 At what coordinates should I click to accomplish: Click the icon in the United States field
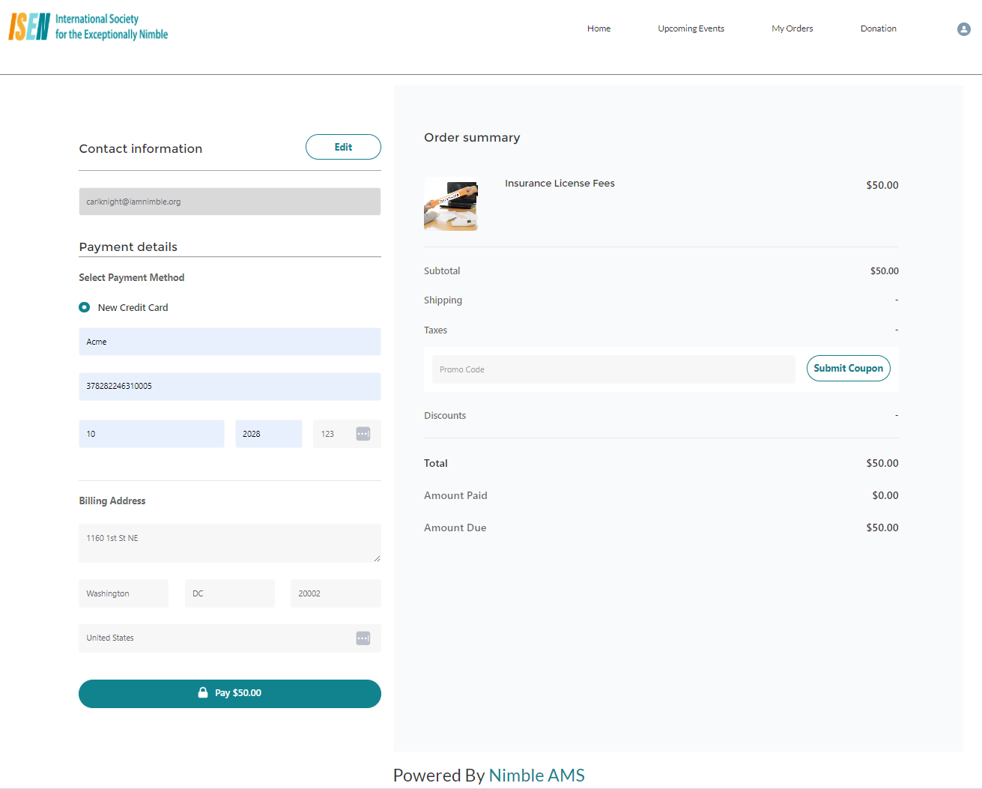[x=363, y=638]
